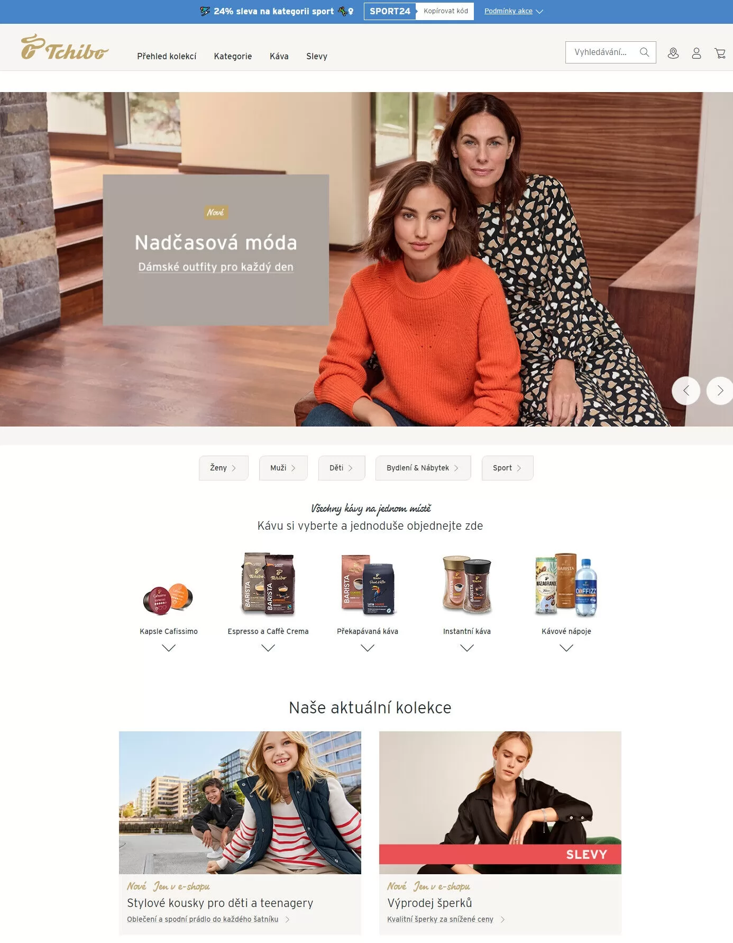Image resolution: width=733 pixels, height=943 pixels.
Task: Expand Instantní káva chevron
Action: pos(467,648)
